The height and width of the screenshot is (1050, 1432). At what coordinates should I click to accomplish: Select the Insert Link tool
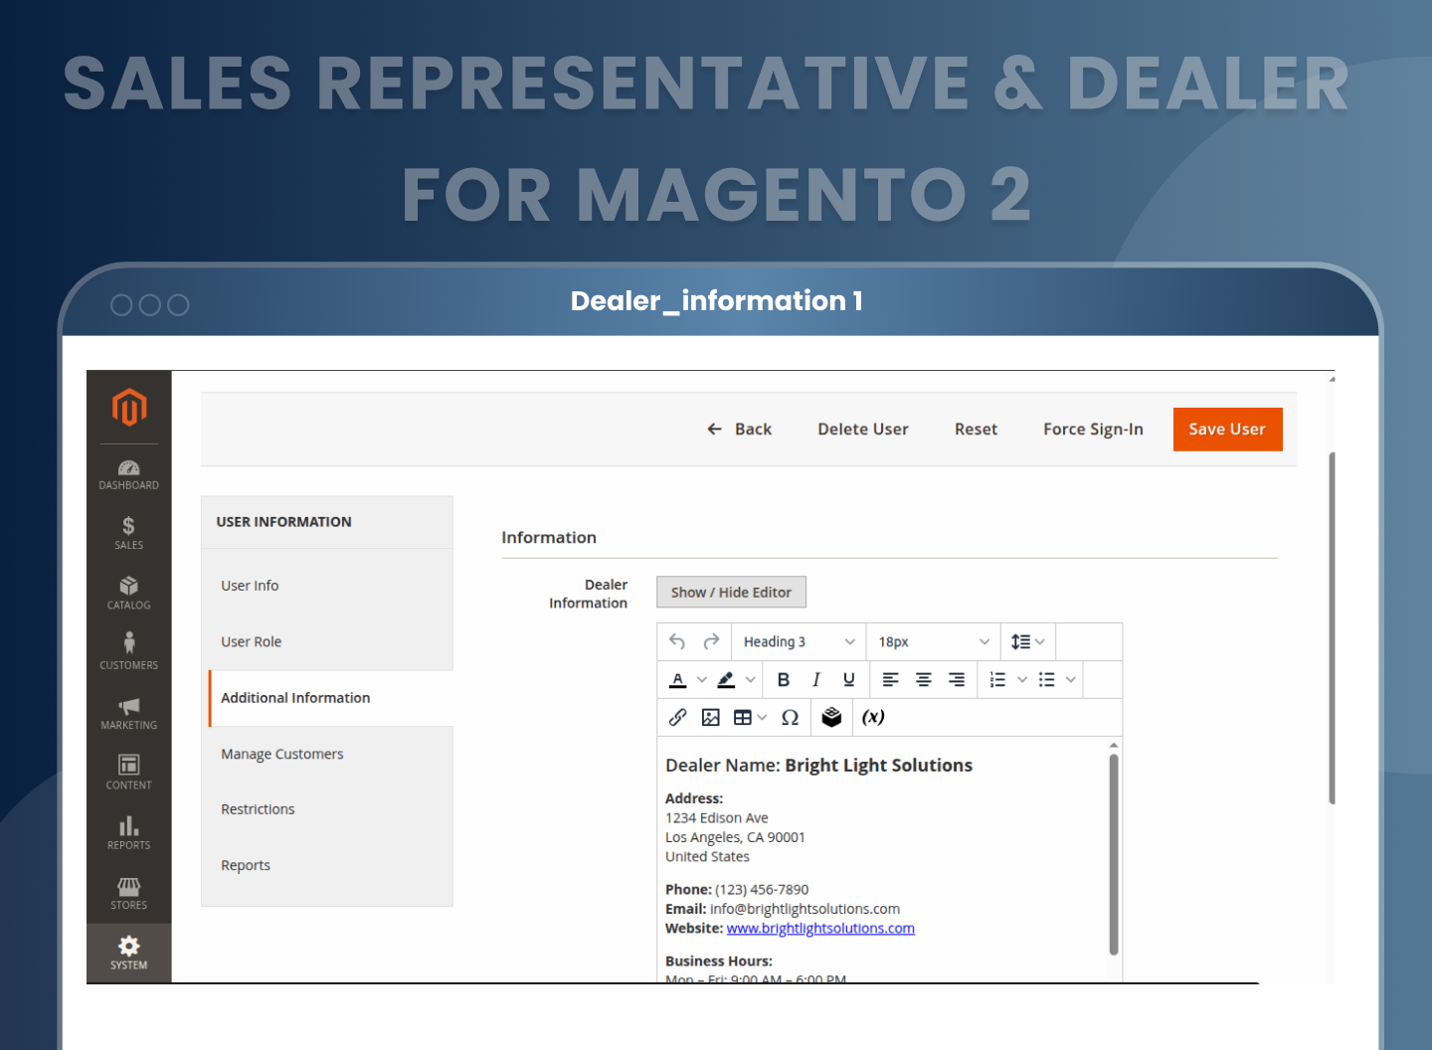click(678, 717)
